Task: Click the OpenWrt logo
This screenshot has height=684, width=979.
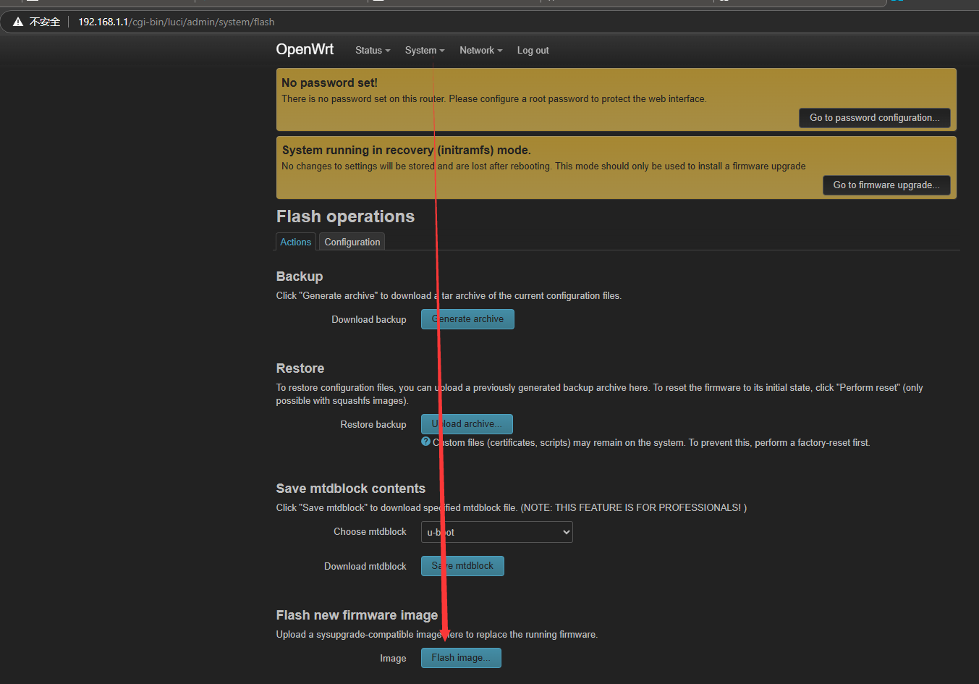Action: tap(305, 49)
